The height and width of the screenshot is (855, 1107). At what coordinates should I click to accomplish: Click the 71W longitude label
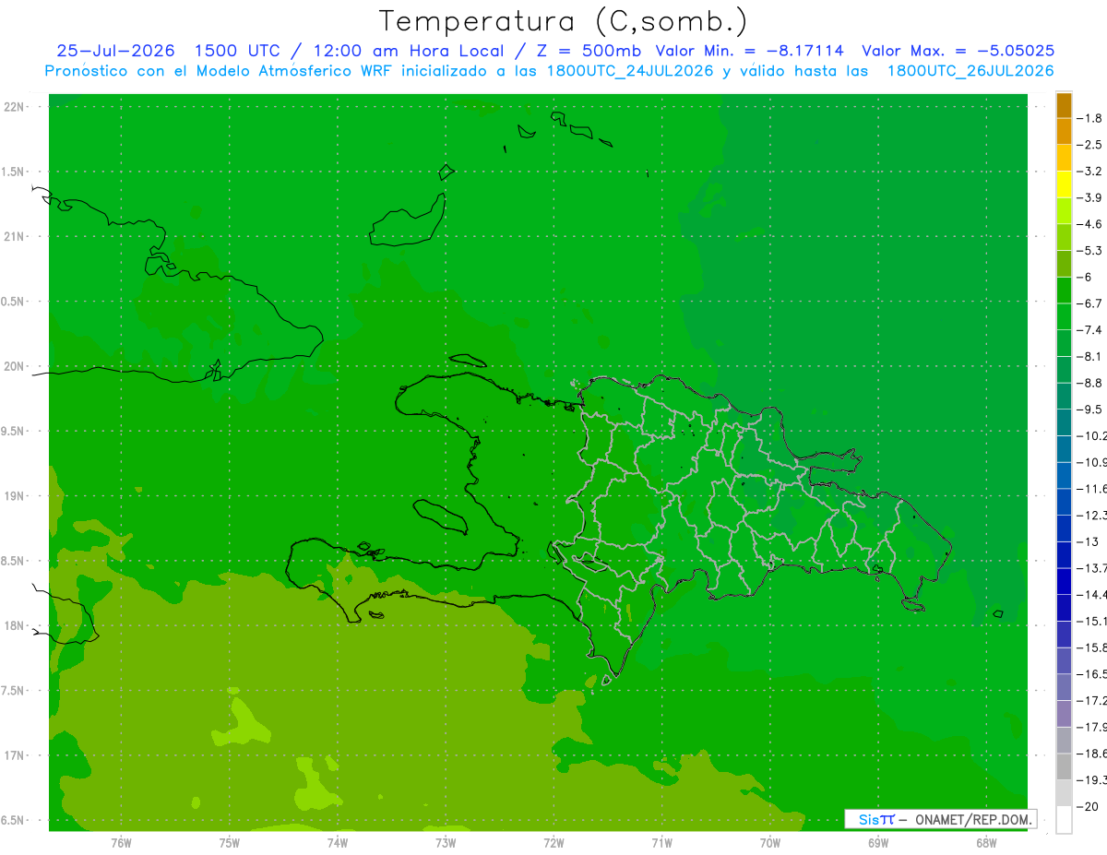[661, 843]
